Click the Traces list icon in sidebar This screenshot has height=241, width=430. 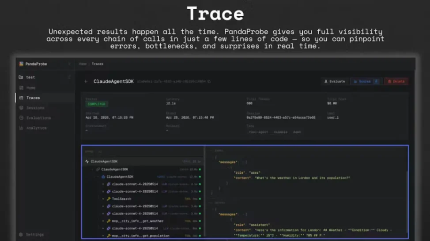[21, 98]
